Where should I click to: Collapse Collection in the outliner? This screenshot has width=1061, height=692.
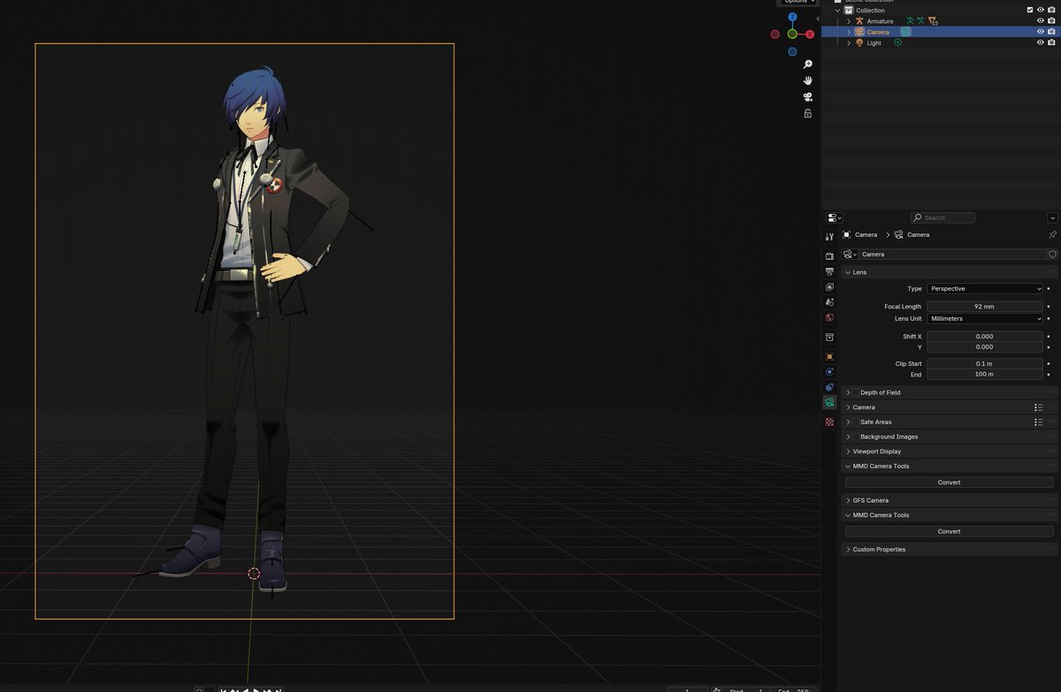click(x=838, y=11)
